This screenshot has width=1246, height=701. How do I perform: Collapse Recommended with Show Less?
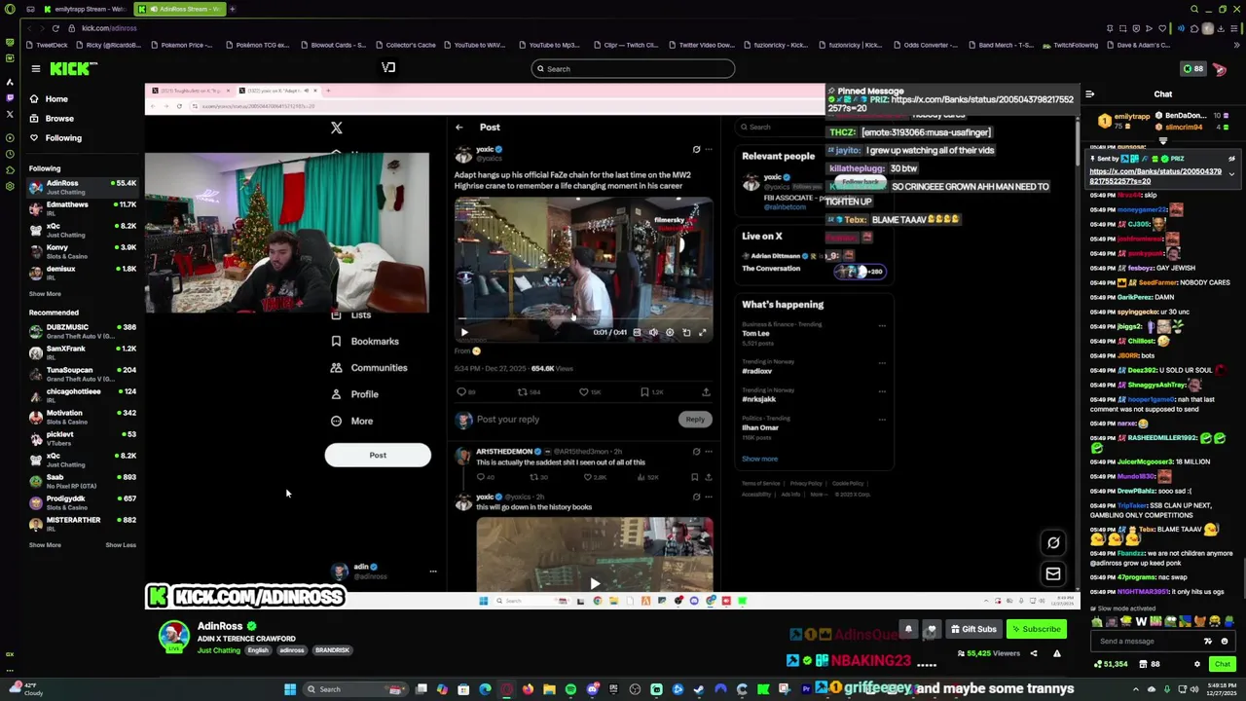coord(121,544)
